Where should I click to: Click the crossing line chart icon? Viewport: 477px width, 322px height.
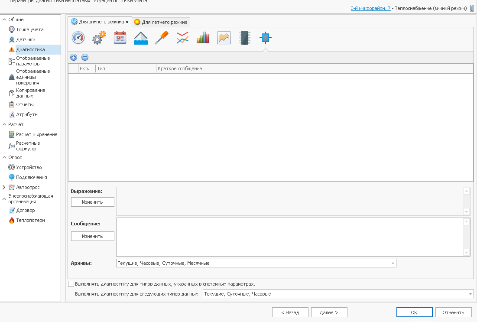182,38
